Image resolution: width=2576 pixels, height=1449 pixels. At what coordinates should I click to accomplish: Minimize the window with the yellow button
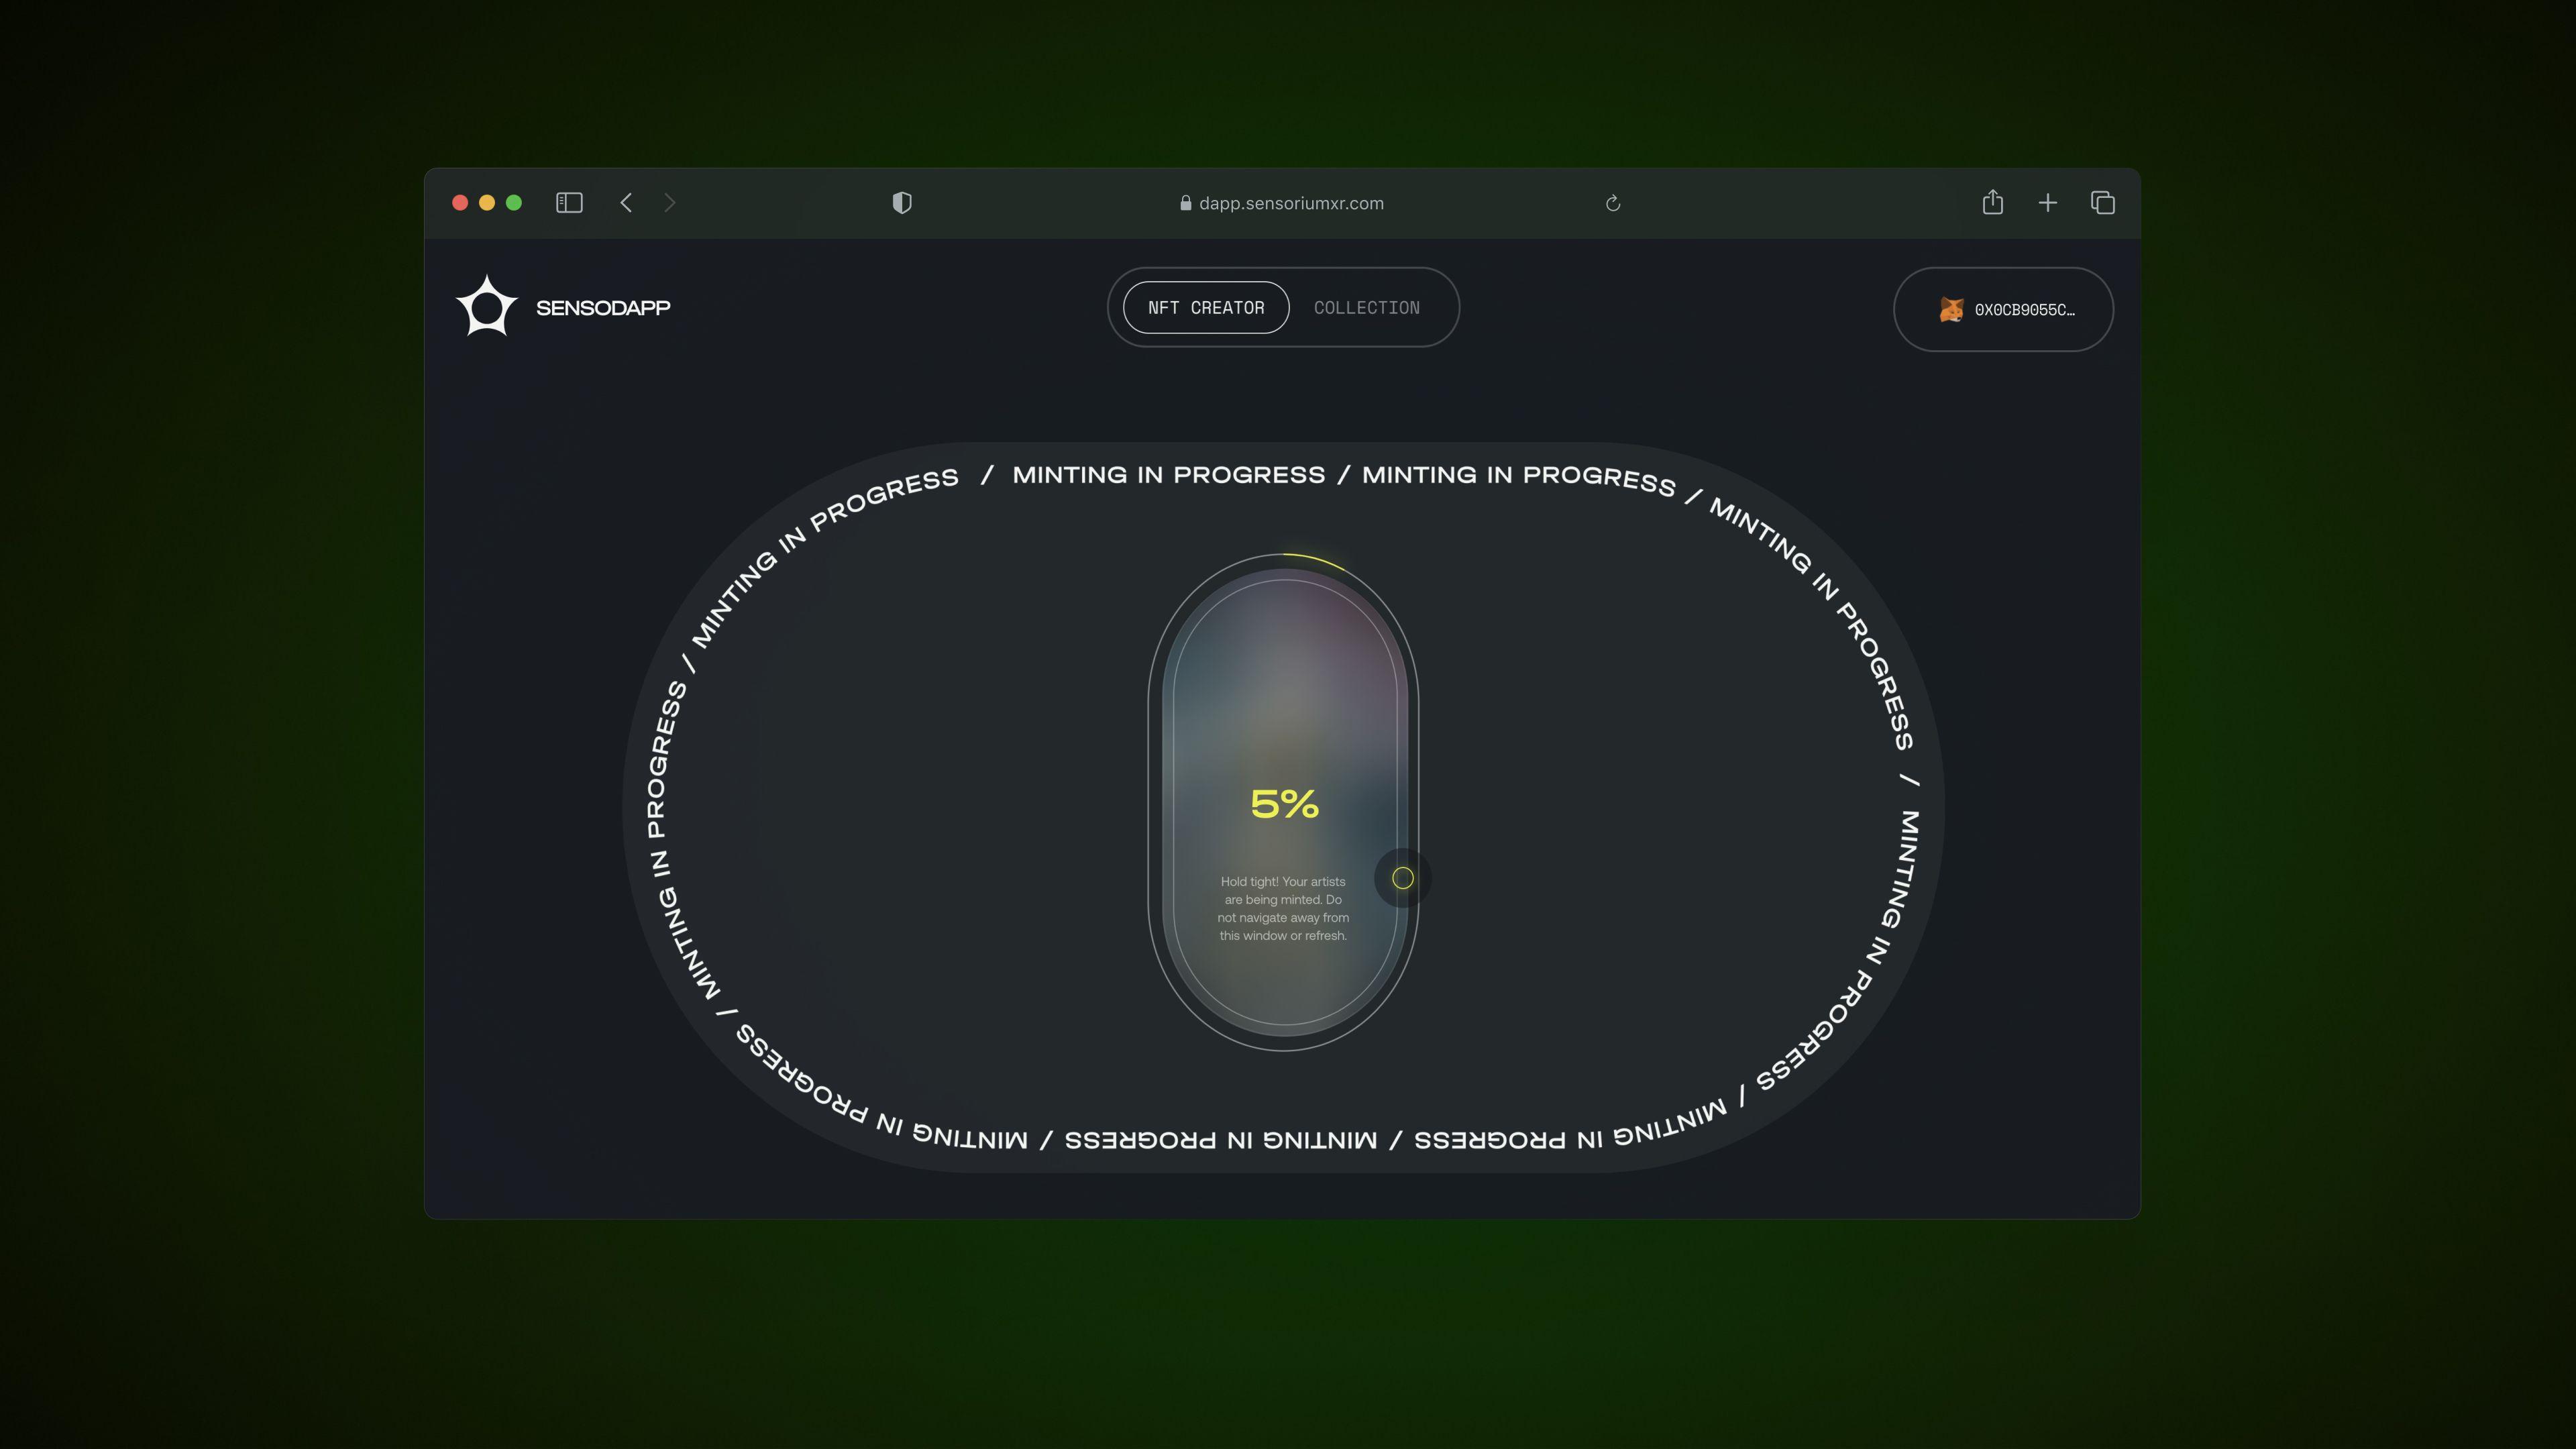pyautogui.click(x=487, y=203)
